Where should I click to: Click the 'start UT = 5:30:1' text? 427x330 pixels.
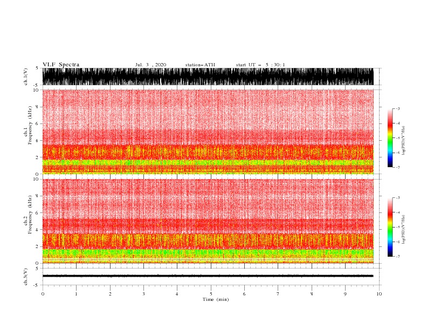(260, 65)
